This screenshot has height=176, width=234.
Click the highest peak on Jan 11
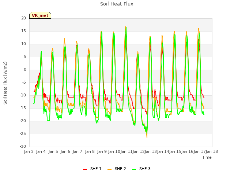[126, 27]
